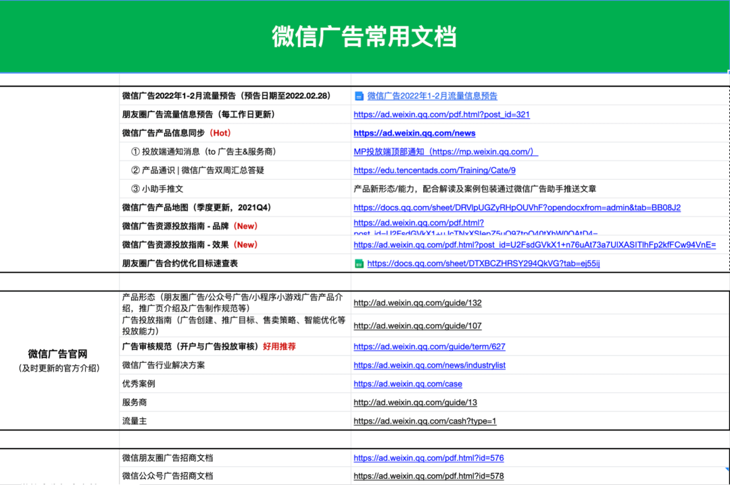Select the 产品形态 product intro cell
Viewport: 730px width, 485px height.
235,303
